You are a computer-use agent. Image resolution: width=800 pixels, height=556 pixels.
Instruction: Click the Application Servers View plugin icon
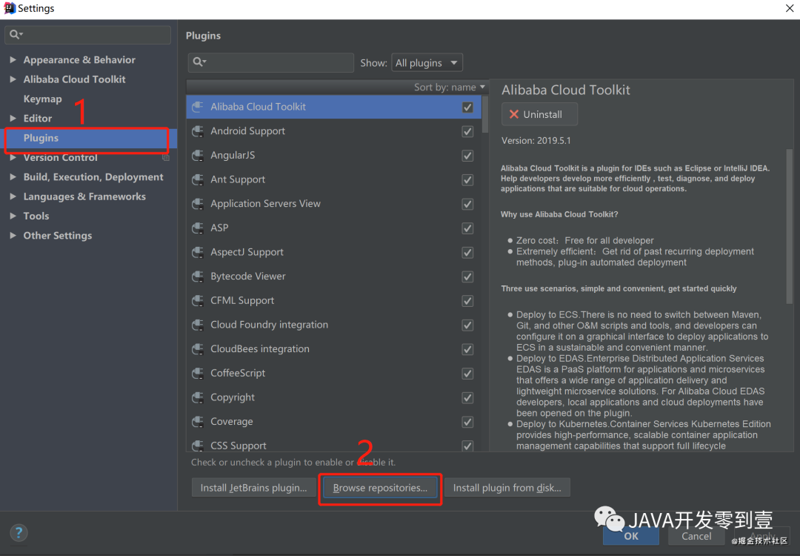(x=198, y=204)
